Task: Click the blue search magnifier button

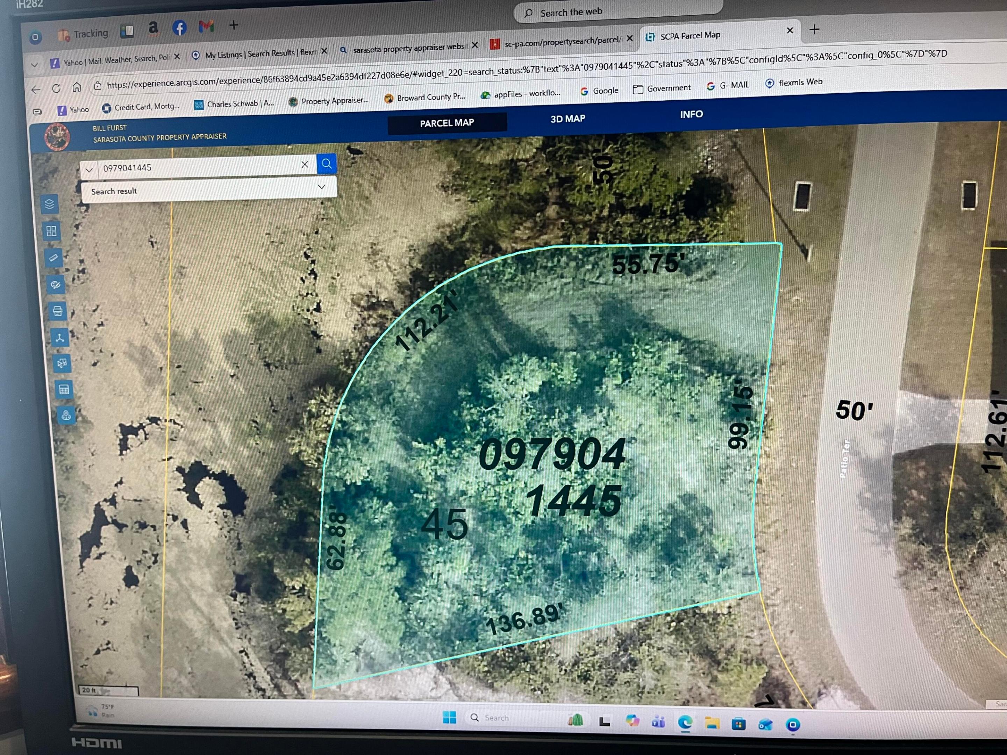Action: [327, 164]
